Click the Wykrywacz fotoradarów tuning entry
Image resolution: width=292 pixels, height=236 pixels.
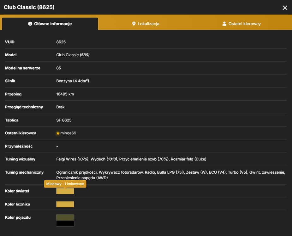pos(121,172)
